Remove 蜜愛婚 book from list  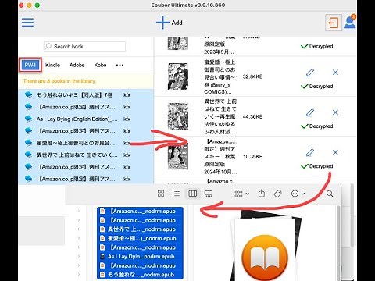click(335, 73)
